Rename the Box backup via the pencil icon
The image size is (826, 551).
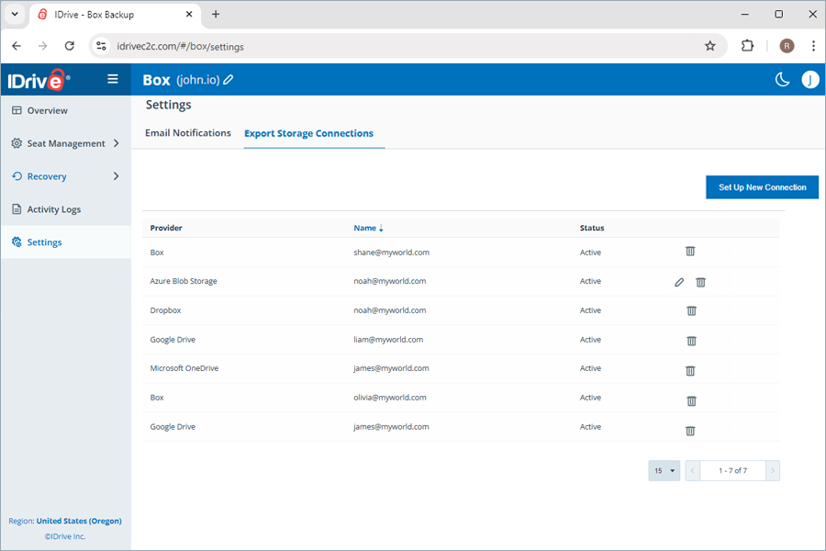pyautogui.click(x=227, y=80)
